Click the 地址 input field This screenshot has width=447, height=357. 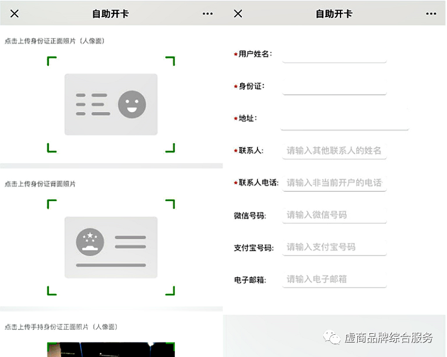click(344, 119)
